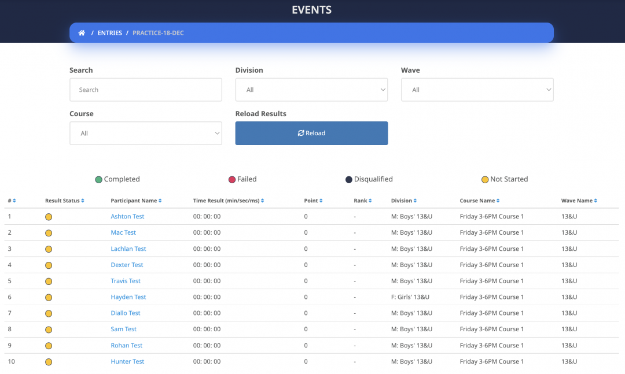Navigate to ENTRIES breadcrumb
Viewport: 625px width, 374px height.
tap(109, 33)
